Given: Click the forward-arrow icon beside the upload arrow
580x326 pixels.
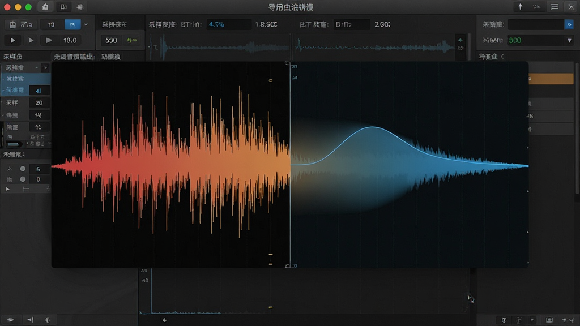Looking at the screenshot, I should [x=537, y=7].
